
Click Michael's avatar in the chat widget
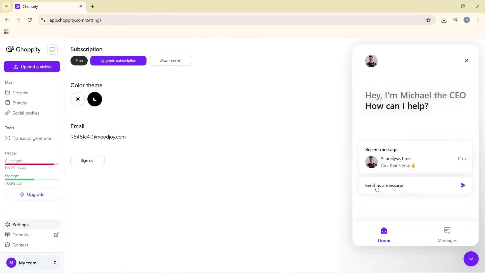pyautogui.click(x=371, y=61)
